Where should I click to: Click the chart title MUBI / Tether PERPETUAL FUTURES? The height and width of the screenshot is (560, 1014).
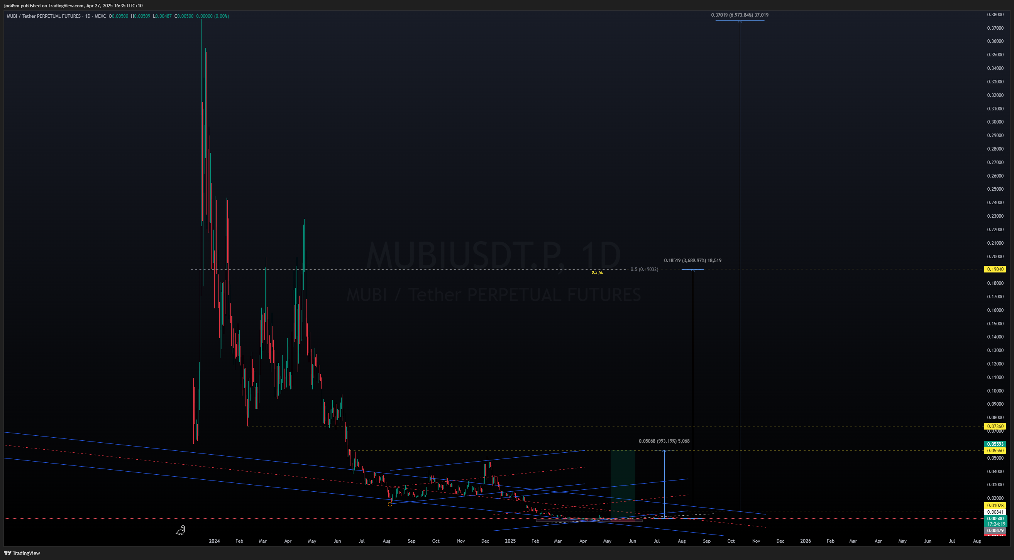[x=43, y=16]
